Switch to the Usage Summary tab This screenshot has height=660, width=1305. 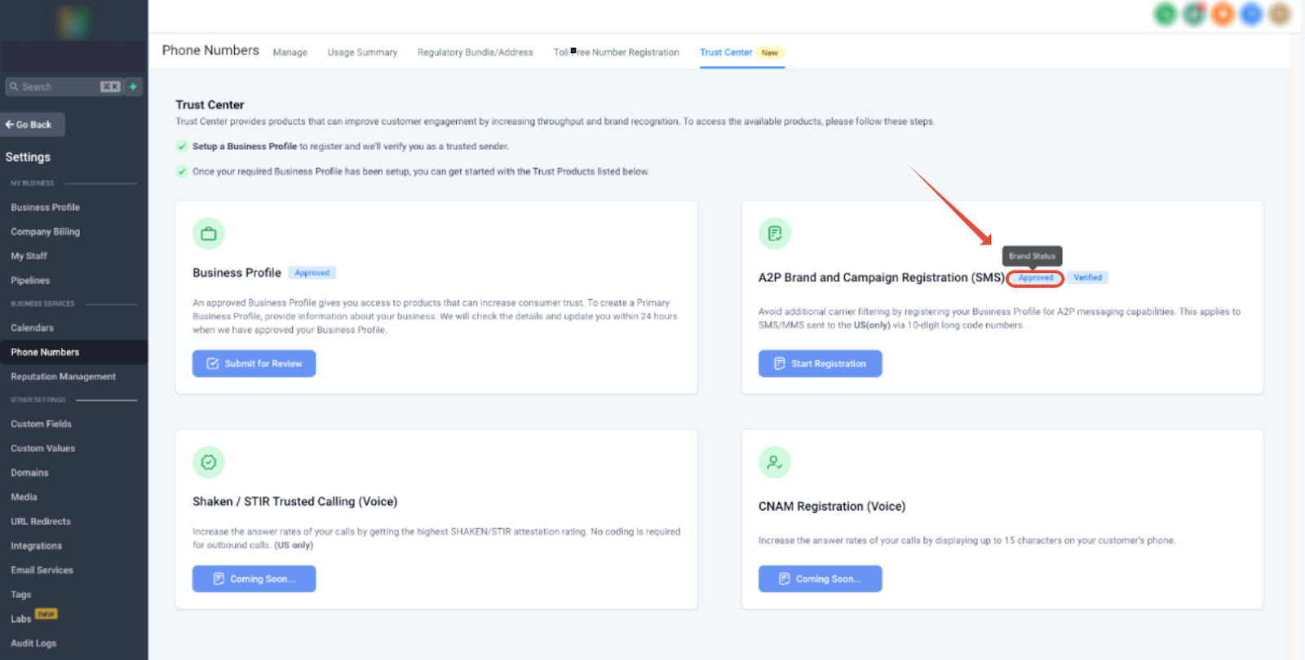point(362,52)
